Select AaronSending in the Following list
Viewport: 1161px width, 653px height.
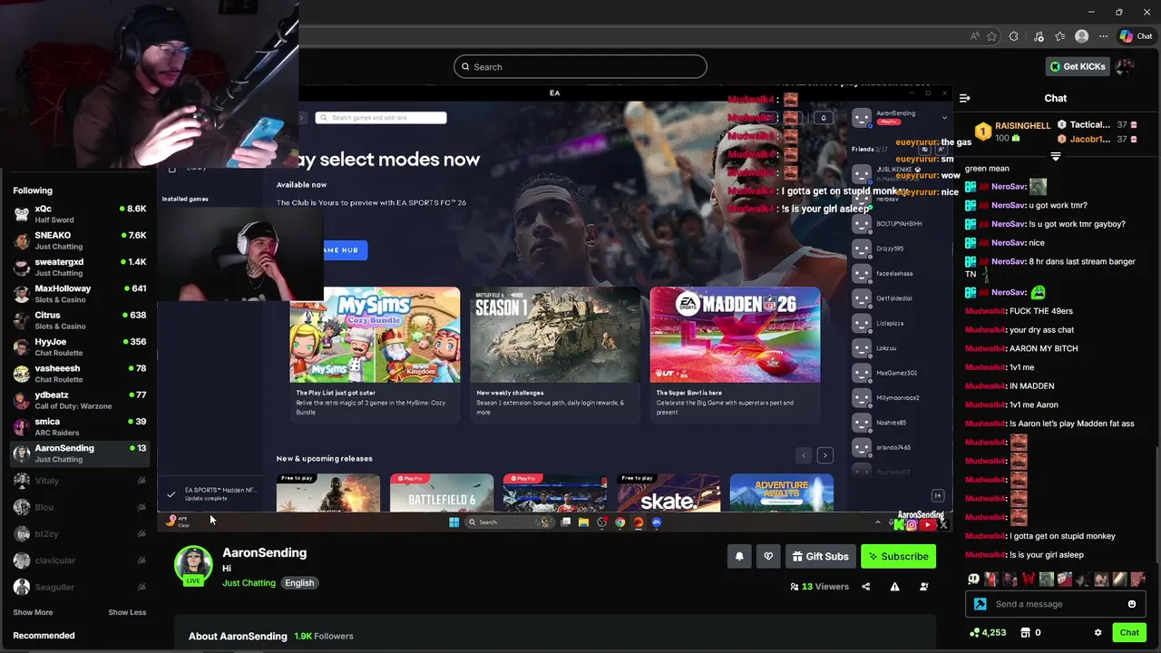80,453
